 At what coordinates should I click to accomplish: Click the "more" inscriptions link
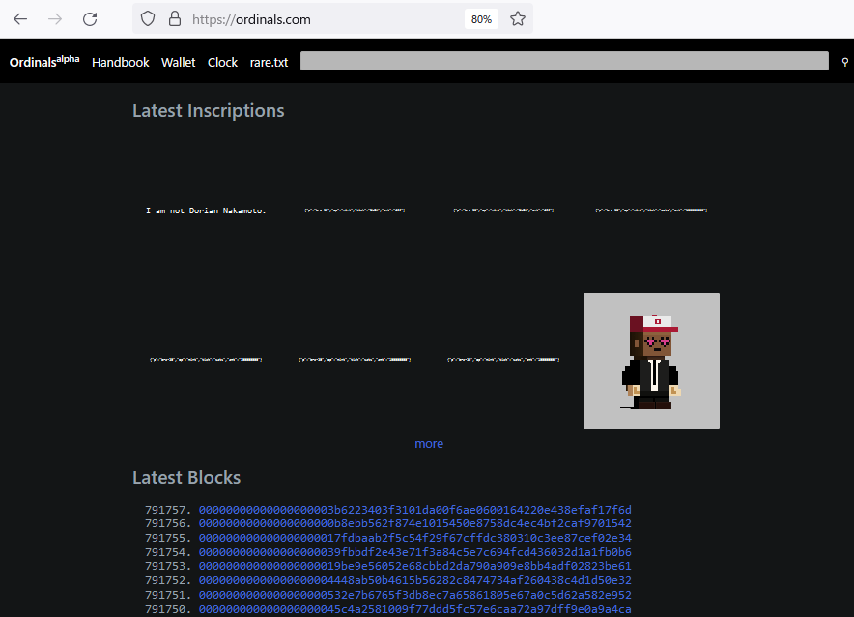point(429,444)
